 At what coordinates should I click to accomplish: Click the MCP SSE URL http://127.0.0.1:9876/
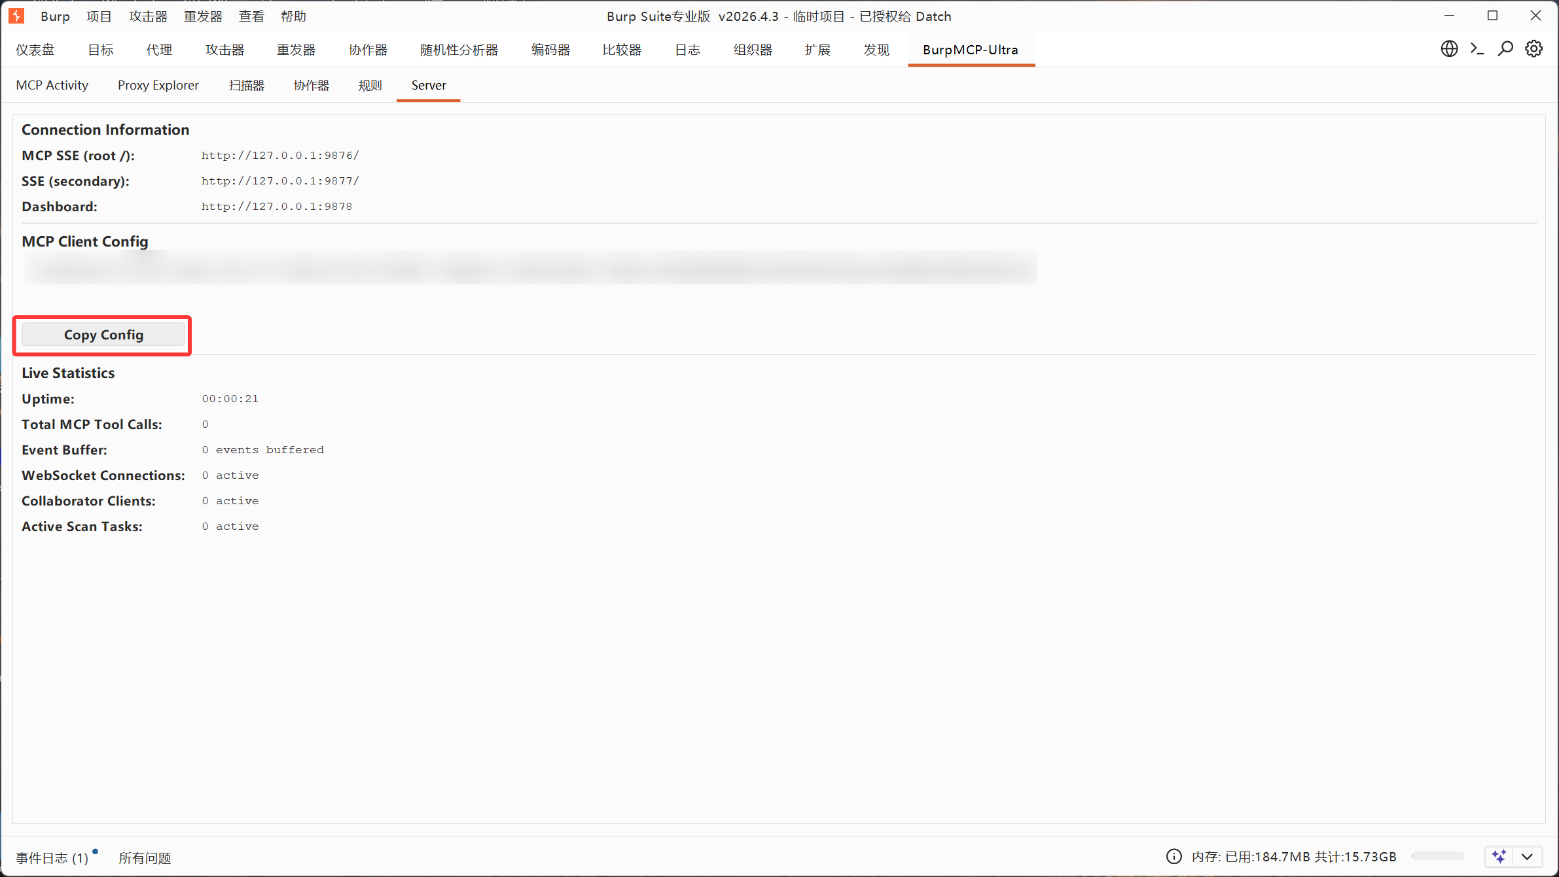[280, 156]
